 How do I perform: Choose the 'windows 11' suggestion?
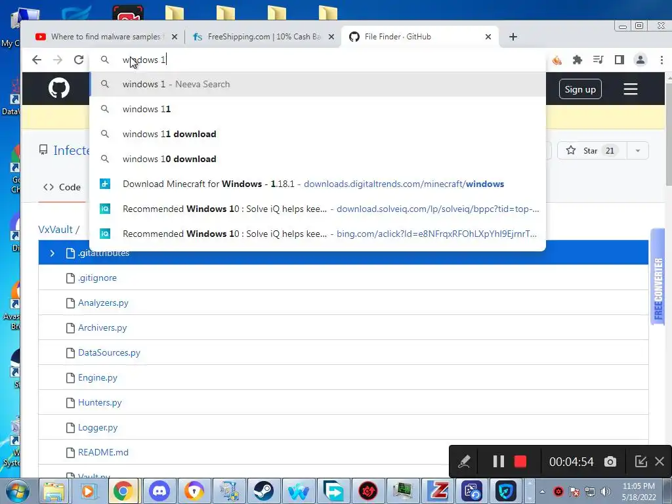(x=318, y=110)
